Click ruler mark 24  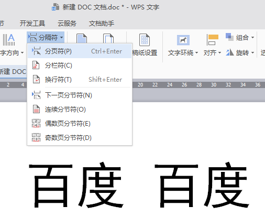tap(170, 85)
